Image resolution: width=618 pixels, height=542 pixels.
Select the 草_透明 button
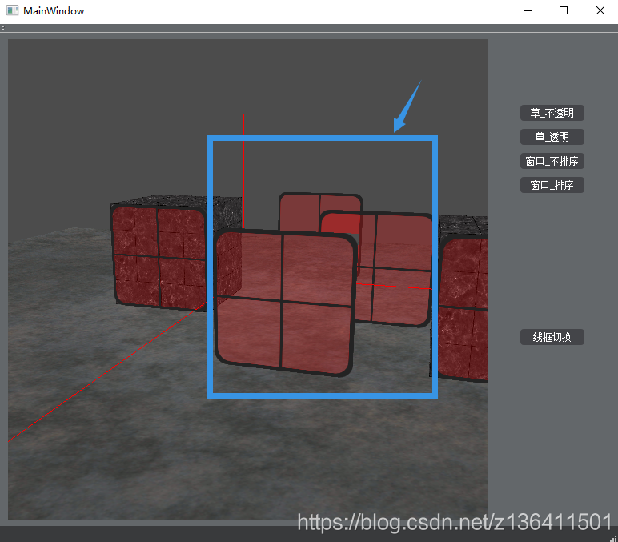(x=552, y=137)
